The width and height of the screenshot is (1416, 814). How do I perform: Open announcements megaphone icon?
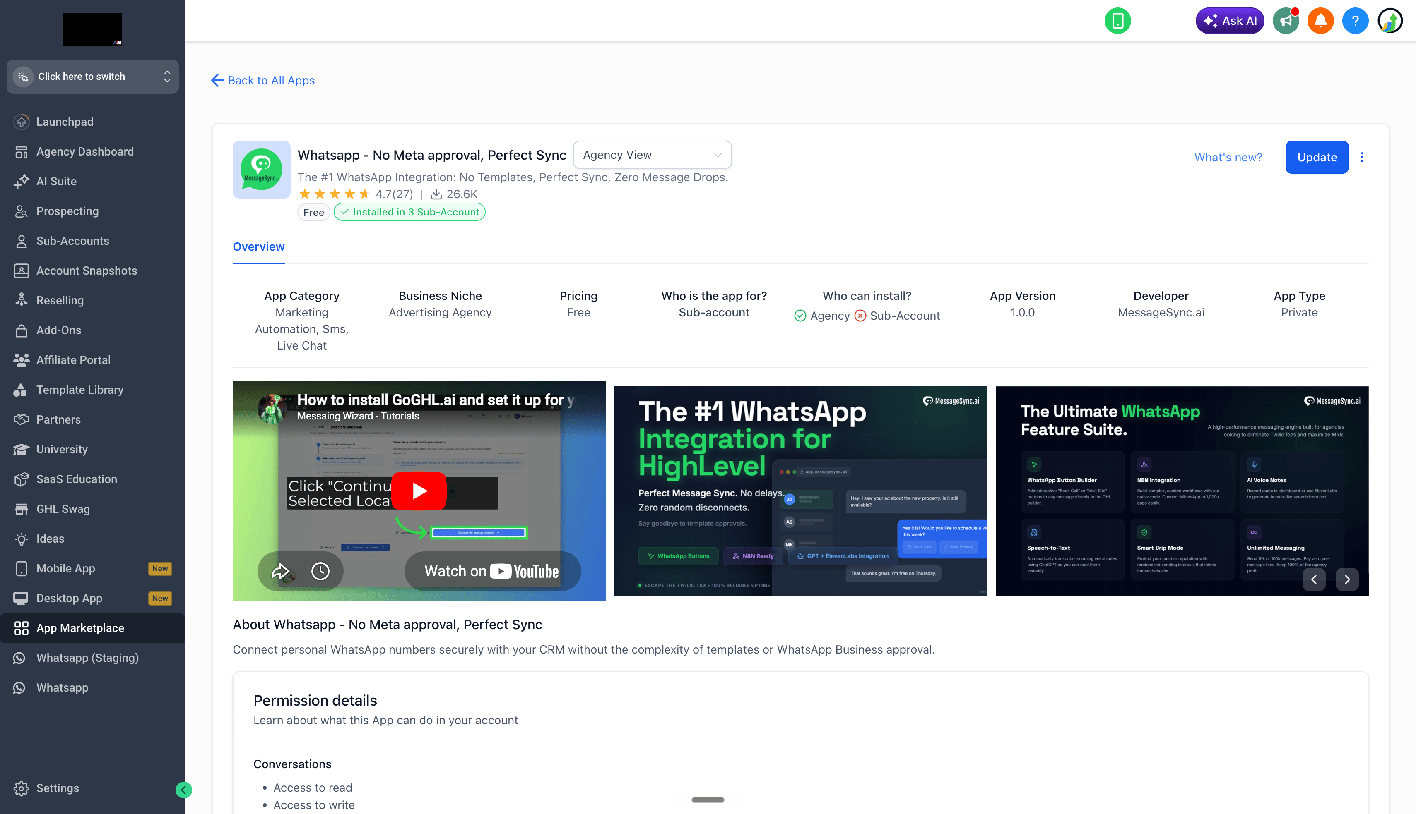click(1286, 21)
